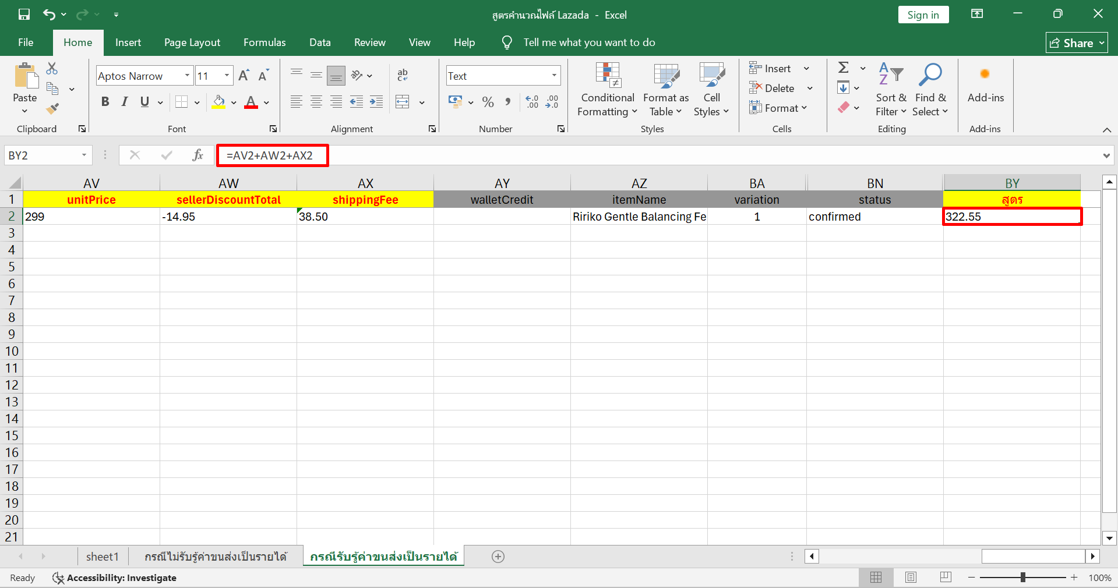Save the workbook with the floppy disk icon
Viewport: 1118px width, 588px height.
(x=24, y=15)
